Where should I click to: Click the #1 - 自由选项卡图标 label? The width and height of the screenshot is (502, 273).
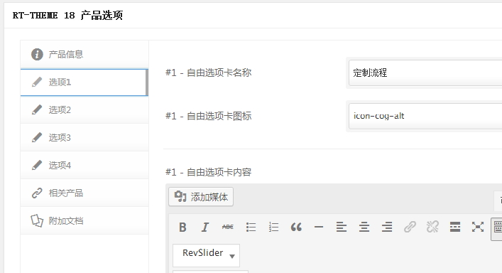tap(209, 116)
